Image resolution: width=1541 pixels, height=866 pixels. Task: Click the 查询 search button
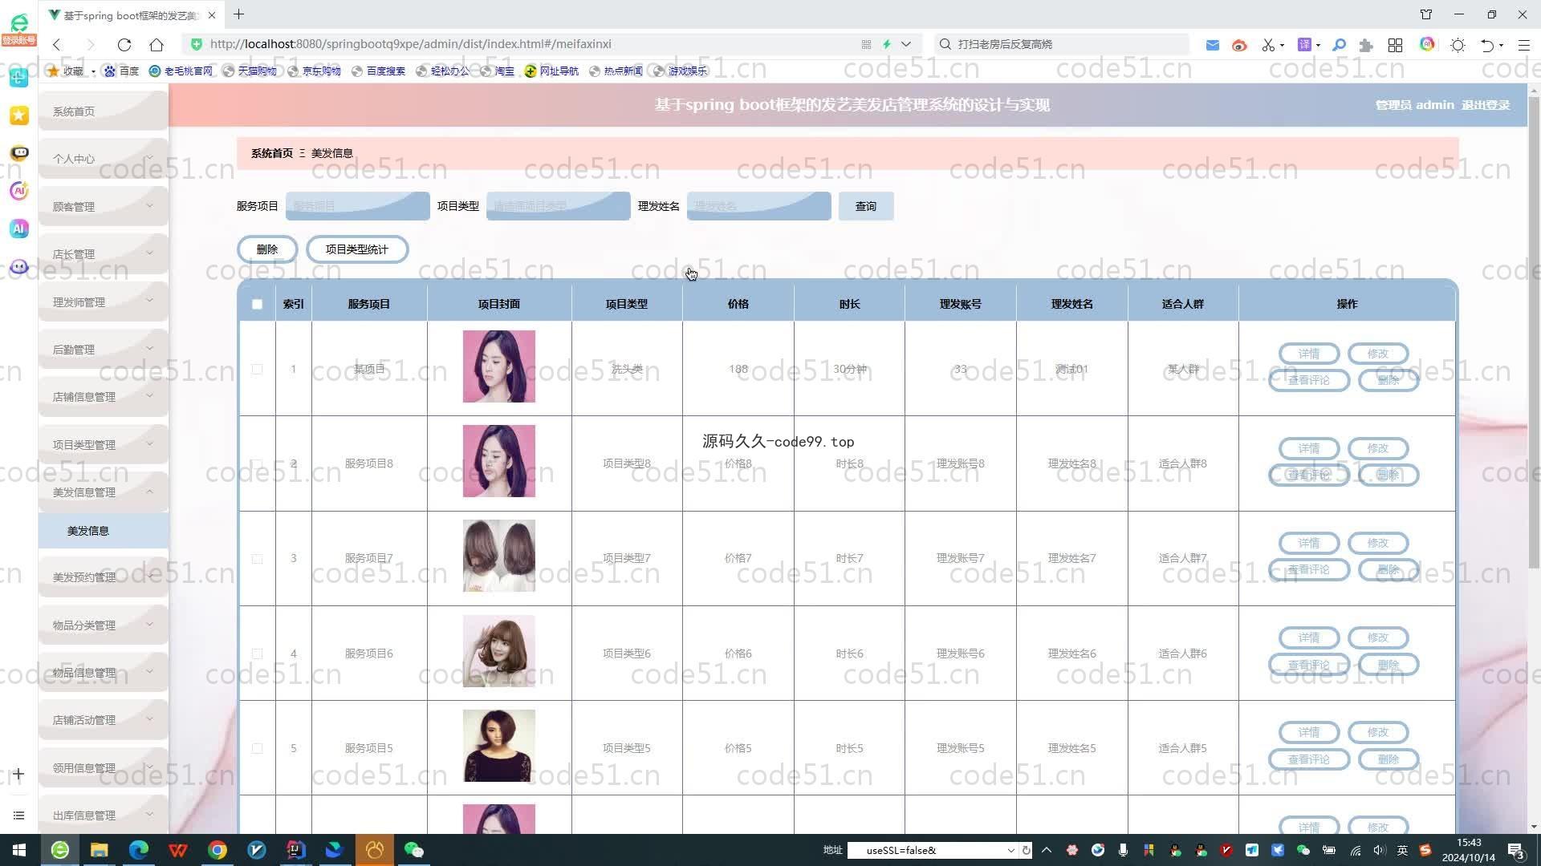point(866,206)
